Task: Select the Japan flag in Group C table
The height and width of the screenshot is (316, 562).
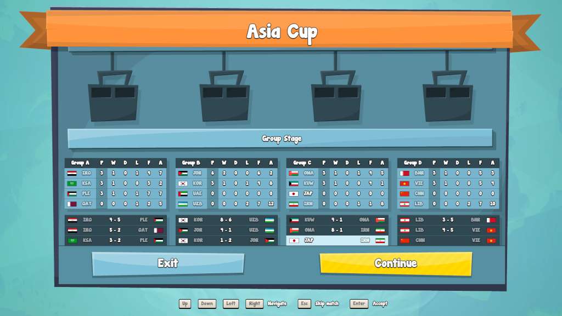Action: 293,194
